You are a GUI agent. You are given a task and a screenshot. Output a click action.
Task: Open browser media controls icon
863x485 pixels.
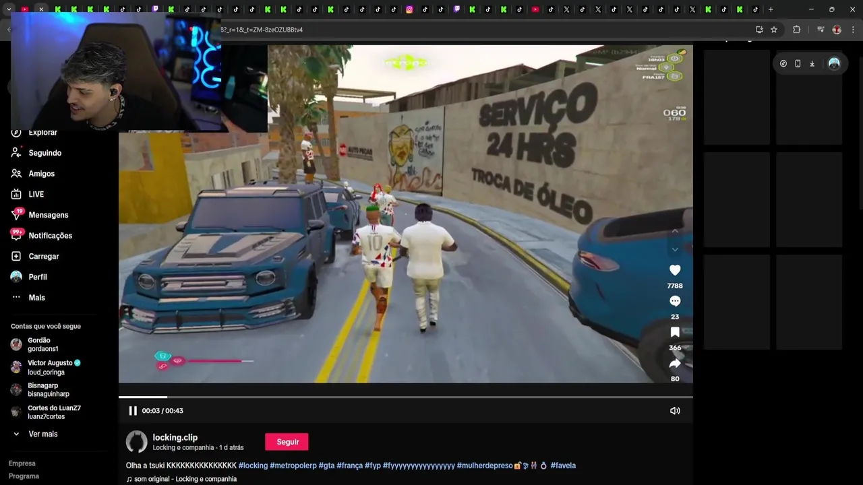[821, 30]
